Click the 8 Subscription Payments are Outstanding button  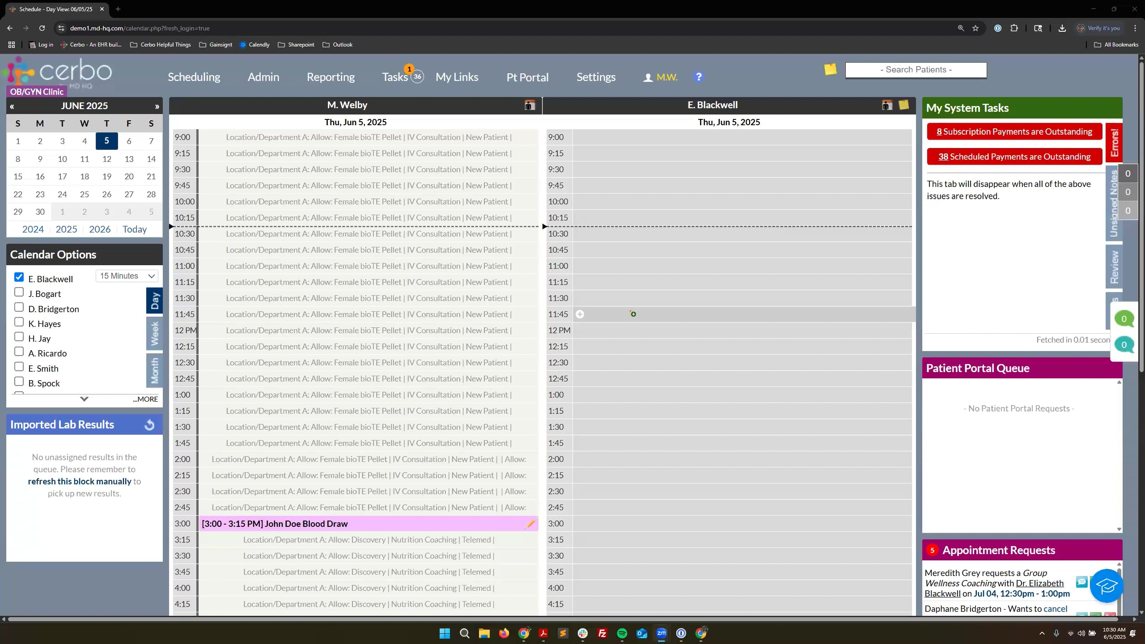pos(1014,131)
